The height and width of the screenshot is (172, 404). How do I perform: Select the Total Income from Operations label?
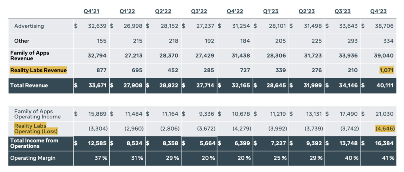point(35,143)
